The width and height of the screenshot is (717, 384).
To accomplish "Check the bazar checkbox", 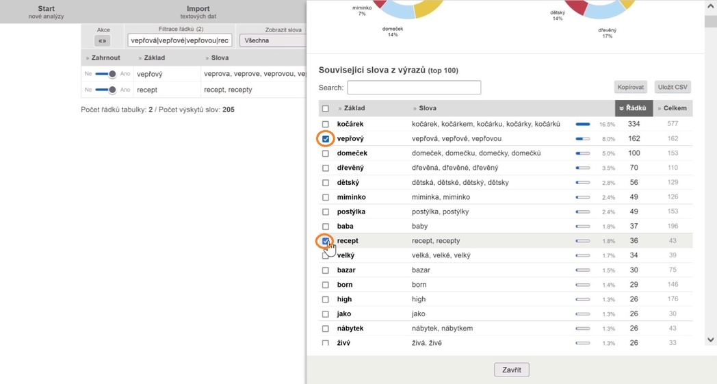I will click(326, 270).
